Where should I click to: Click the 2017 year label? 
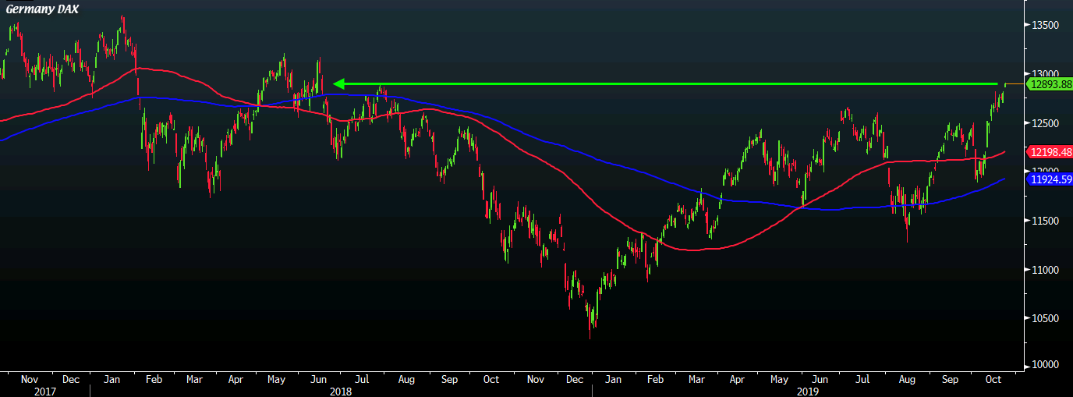point(45,391)
